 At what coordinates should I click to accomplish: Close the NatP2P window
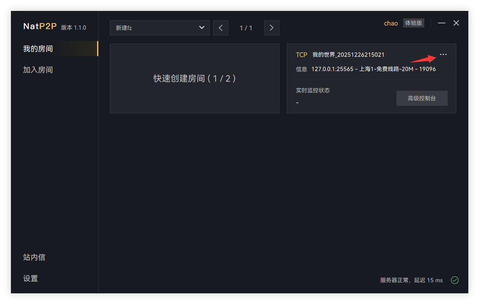(456, 23)
